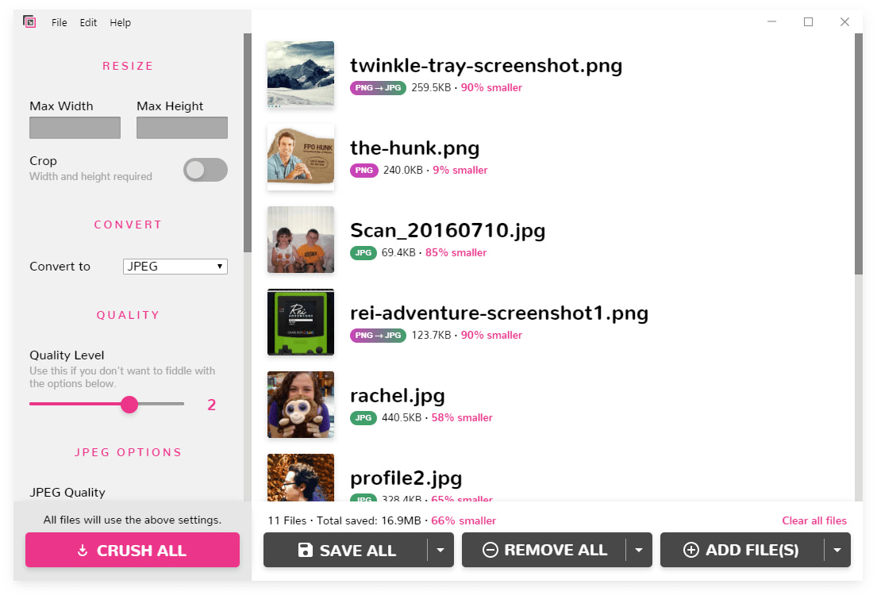Maximize the application window
Viewport: 877px width, 599px height.
point(808,22)
